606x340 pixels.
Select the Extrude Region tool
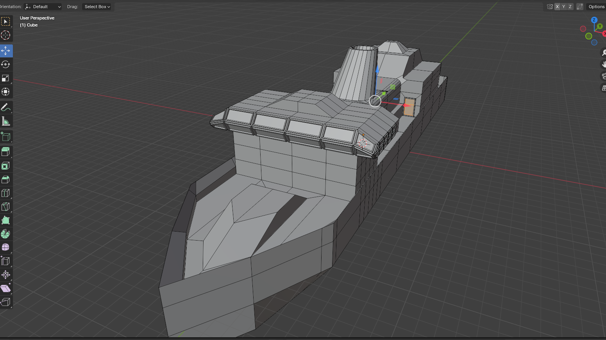pyautogui.click(x=5, y=152)
